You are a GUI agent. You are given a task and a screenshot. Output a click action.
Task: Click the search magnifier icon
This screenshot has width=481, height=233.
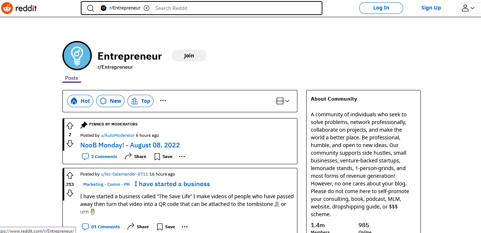point(90,8)
